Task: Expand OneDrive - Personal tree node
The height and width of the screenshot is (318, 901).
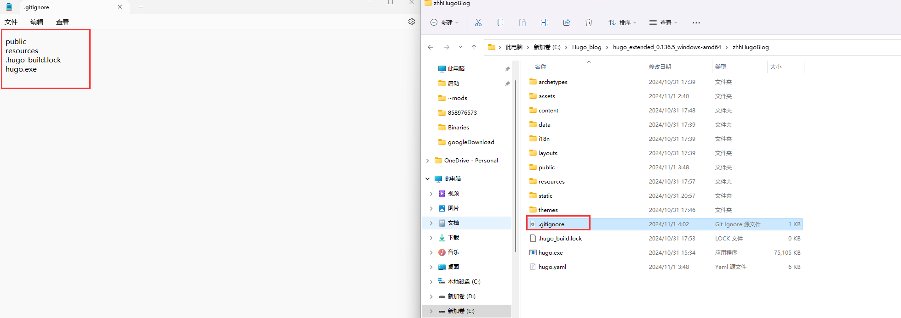Action: click(428, 161)
